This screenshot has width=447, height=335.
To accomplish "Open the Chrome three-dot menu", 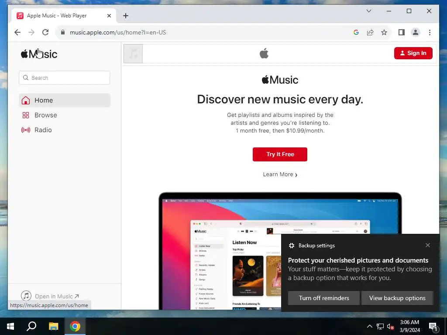I will 430,32.
